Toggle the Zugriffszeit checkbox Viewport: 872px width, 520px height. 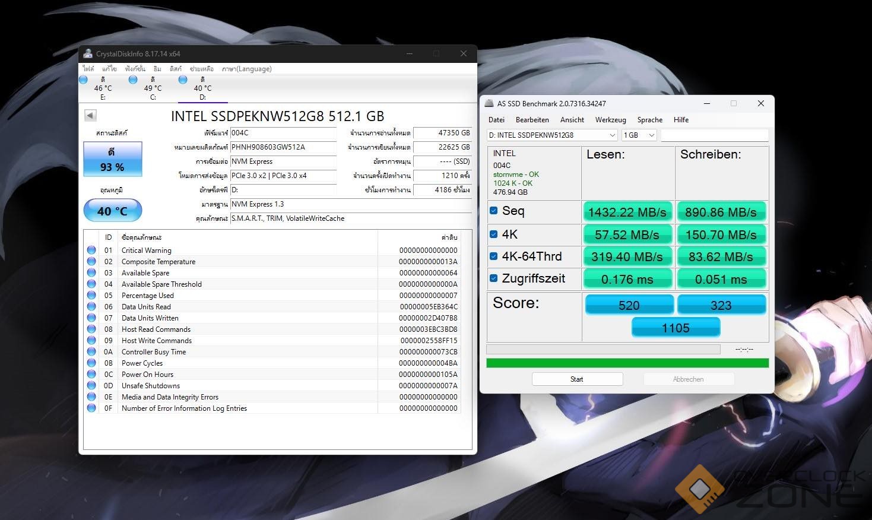[x=493, y=278]
